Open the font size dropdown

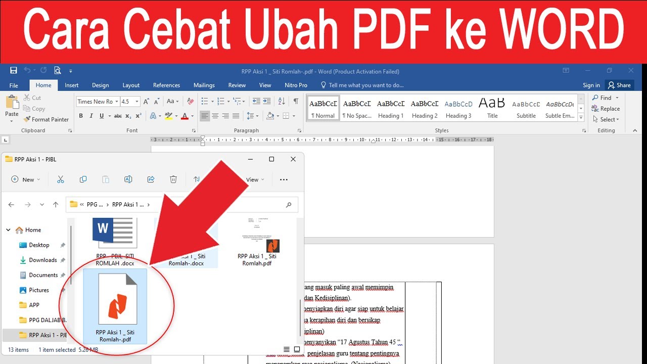tap(136, 101)
